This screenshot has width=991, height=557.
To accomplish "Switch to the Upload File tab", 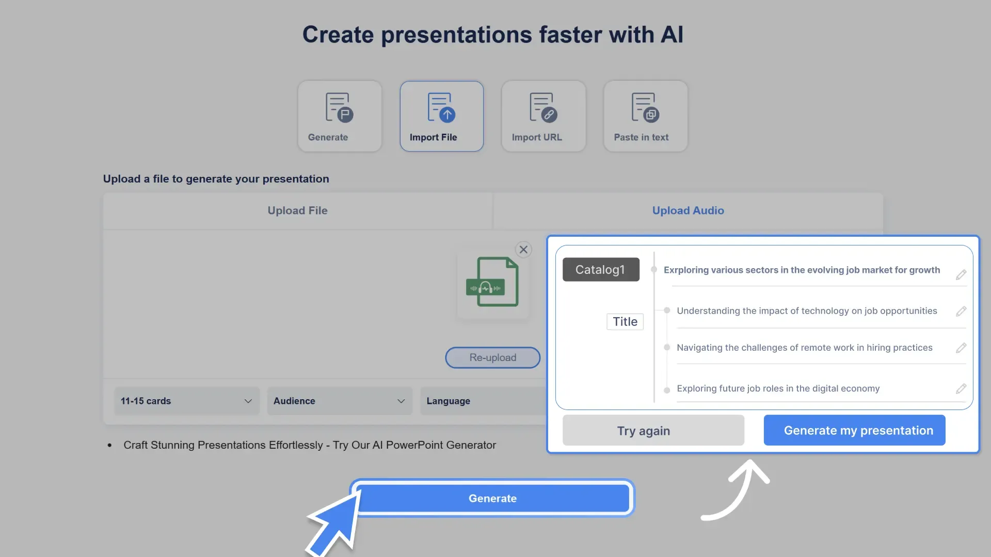I will (x=297, y=210).
